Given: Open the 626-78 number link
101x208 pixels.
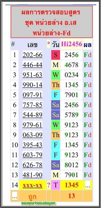Looking at the screenshot, I should pyautogui.click(x=33, y=165).
